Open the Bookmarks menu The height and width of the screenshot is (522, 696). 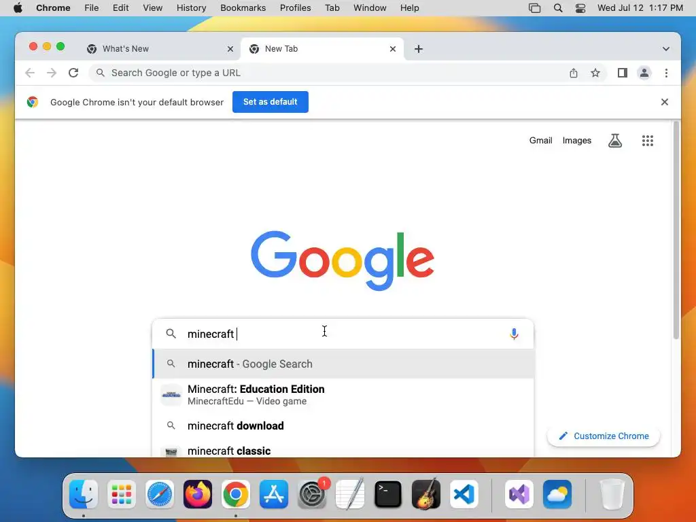click(243, 8)
